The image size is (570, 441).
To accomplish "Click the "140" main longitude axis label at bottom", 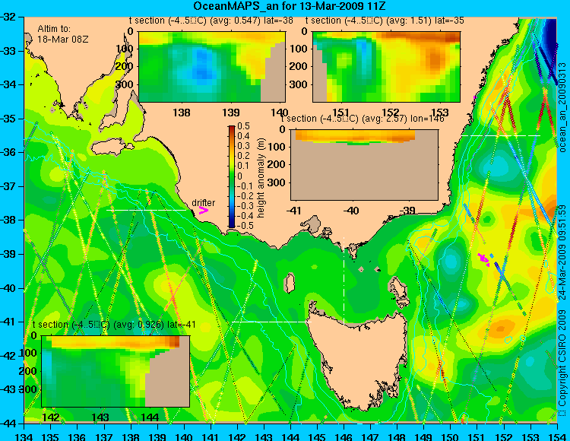I will pos(185,436).
